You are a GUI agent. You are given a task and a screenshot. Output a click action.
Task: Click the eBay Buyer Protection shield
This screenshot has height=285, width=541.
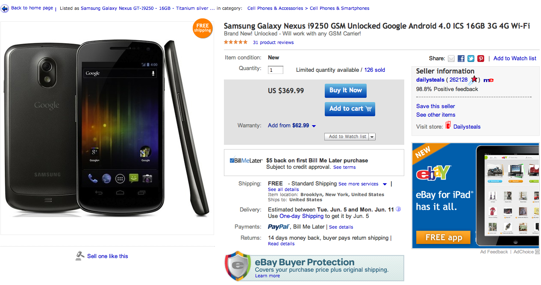pyautogui.click(x=238, y=266)
